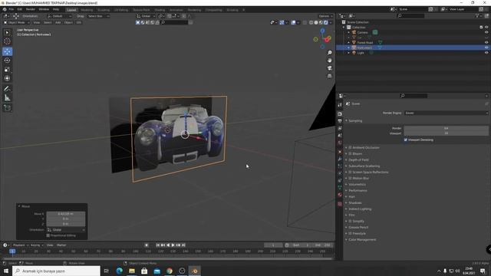Choose the Select Box tool at toolbar top
Viewport: 491px width, 276px height.
click(7, 32)
